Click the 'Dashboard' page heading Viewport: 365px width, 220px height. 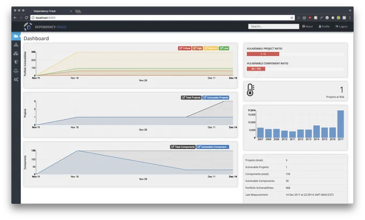pyautogui.click(x=36, y=39)
